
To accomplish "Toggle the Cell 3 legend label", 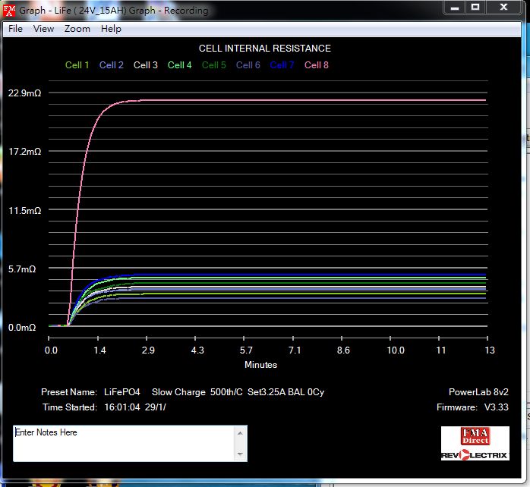I will coord(146,65).
